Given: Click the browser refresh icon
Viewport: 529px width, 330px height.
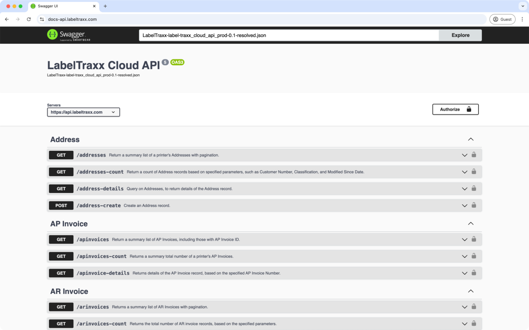Looking at the screenshot, I should pyautogui.click(x=29, y=19).
